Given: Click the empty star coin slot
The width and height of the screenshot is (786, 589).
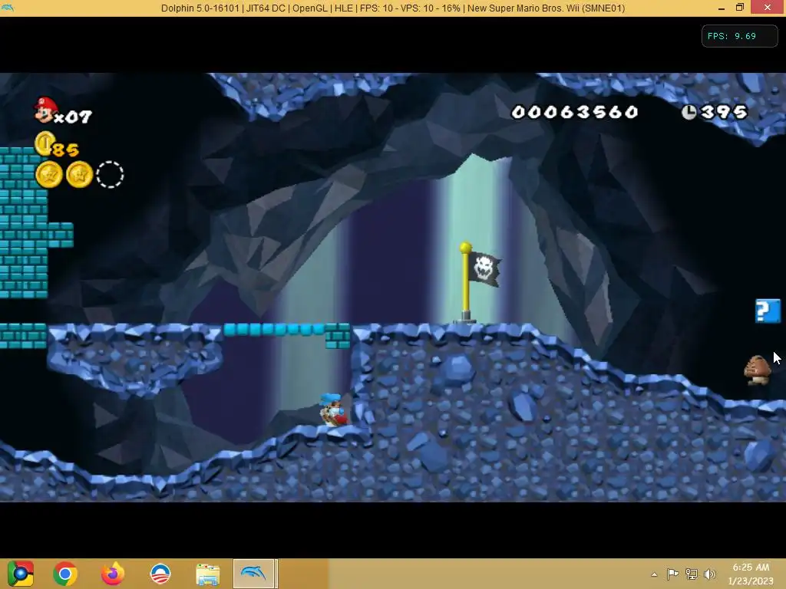Looking at the screenshot, I should click(x=110, y=174).
